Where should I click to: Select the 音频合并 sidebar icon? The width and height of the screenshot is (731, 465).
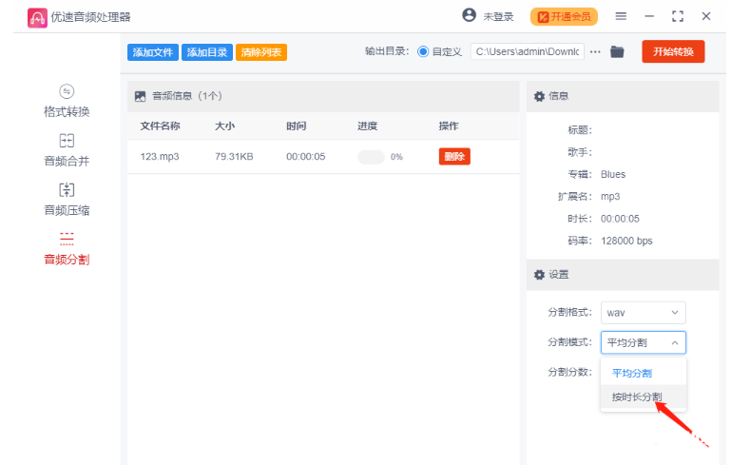point(67,141)
